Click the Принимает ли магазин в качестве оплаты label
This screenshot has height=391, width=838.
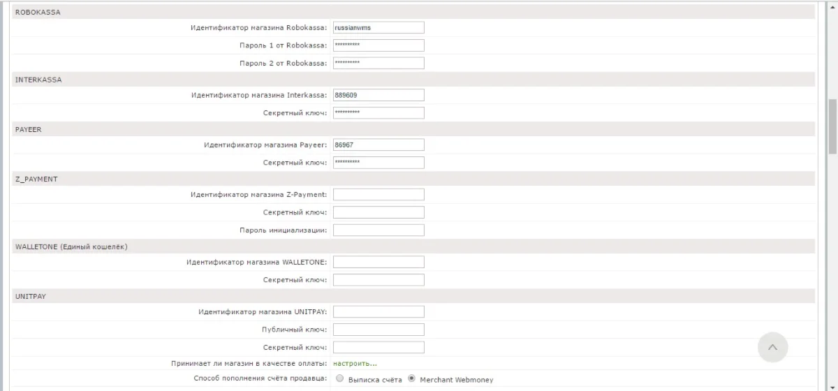point(249,363)
